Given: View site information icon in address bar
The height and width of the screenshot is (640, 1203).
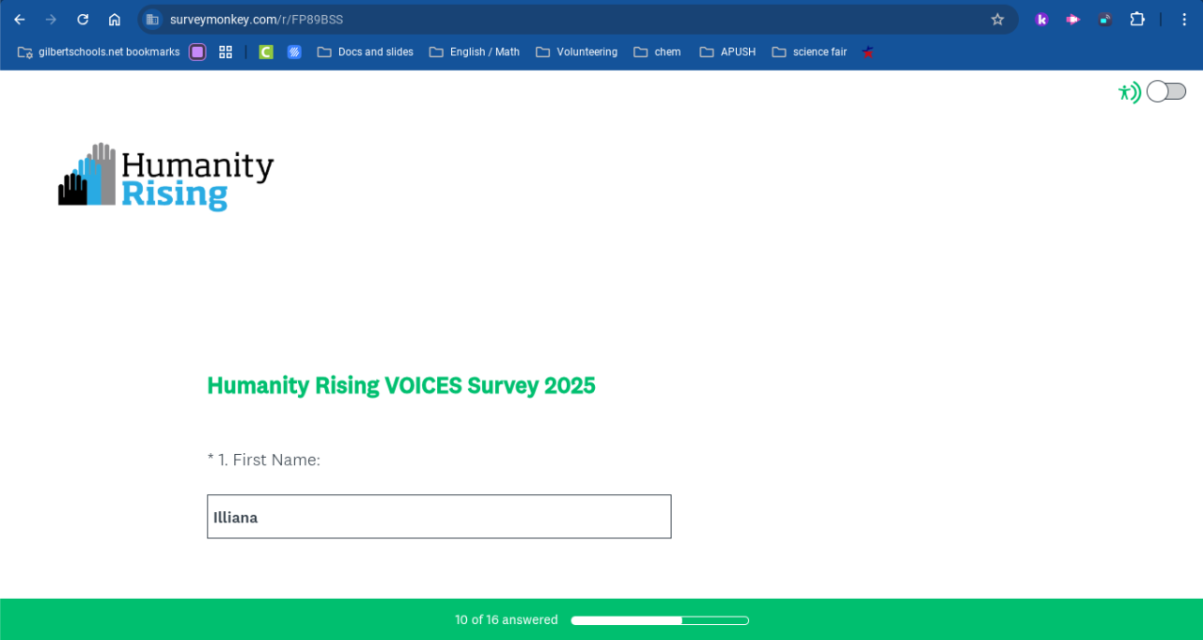Looking at the screenshot, I should coord(152,20).
